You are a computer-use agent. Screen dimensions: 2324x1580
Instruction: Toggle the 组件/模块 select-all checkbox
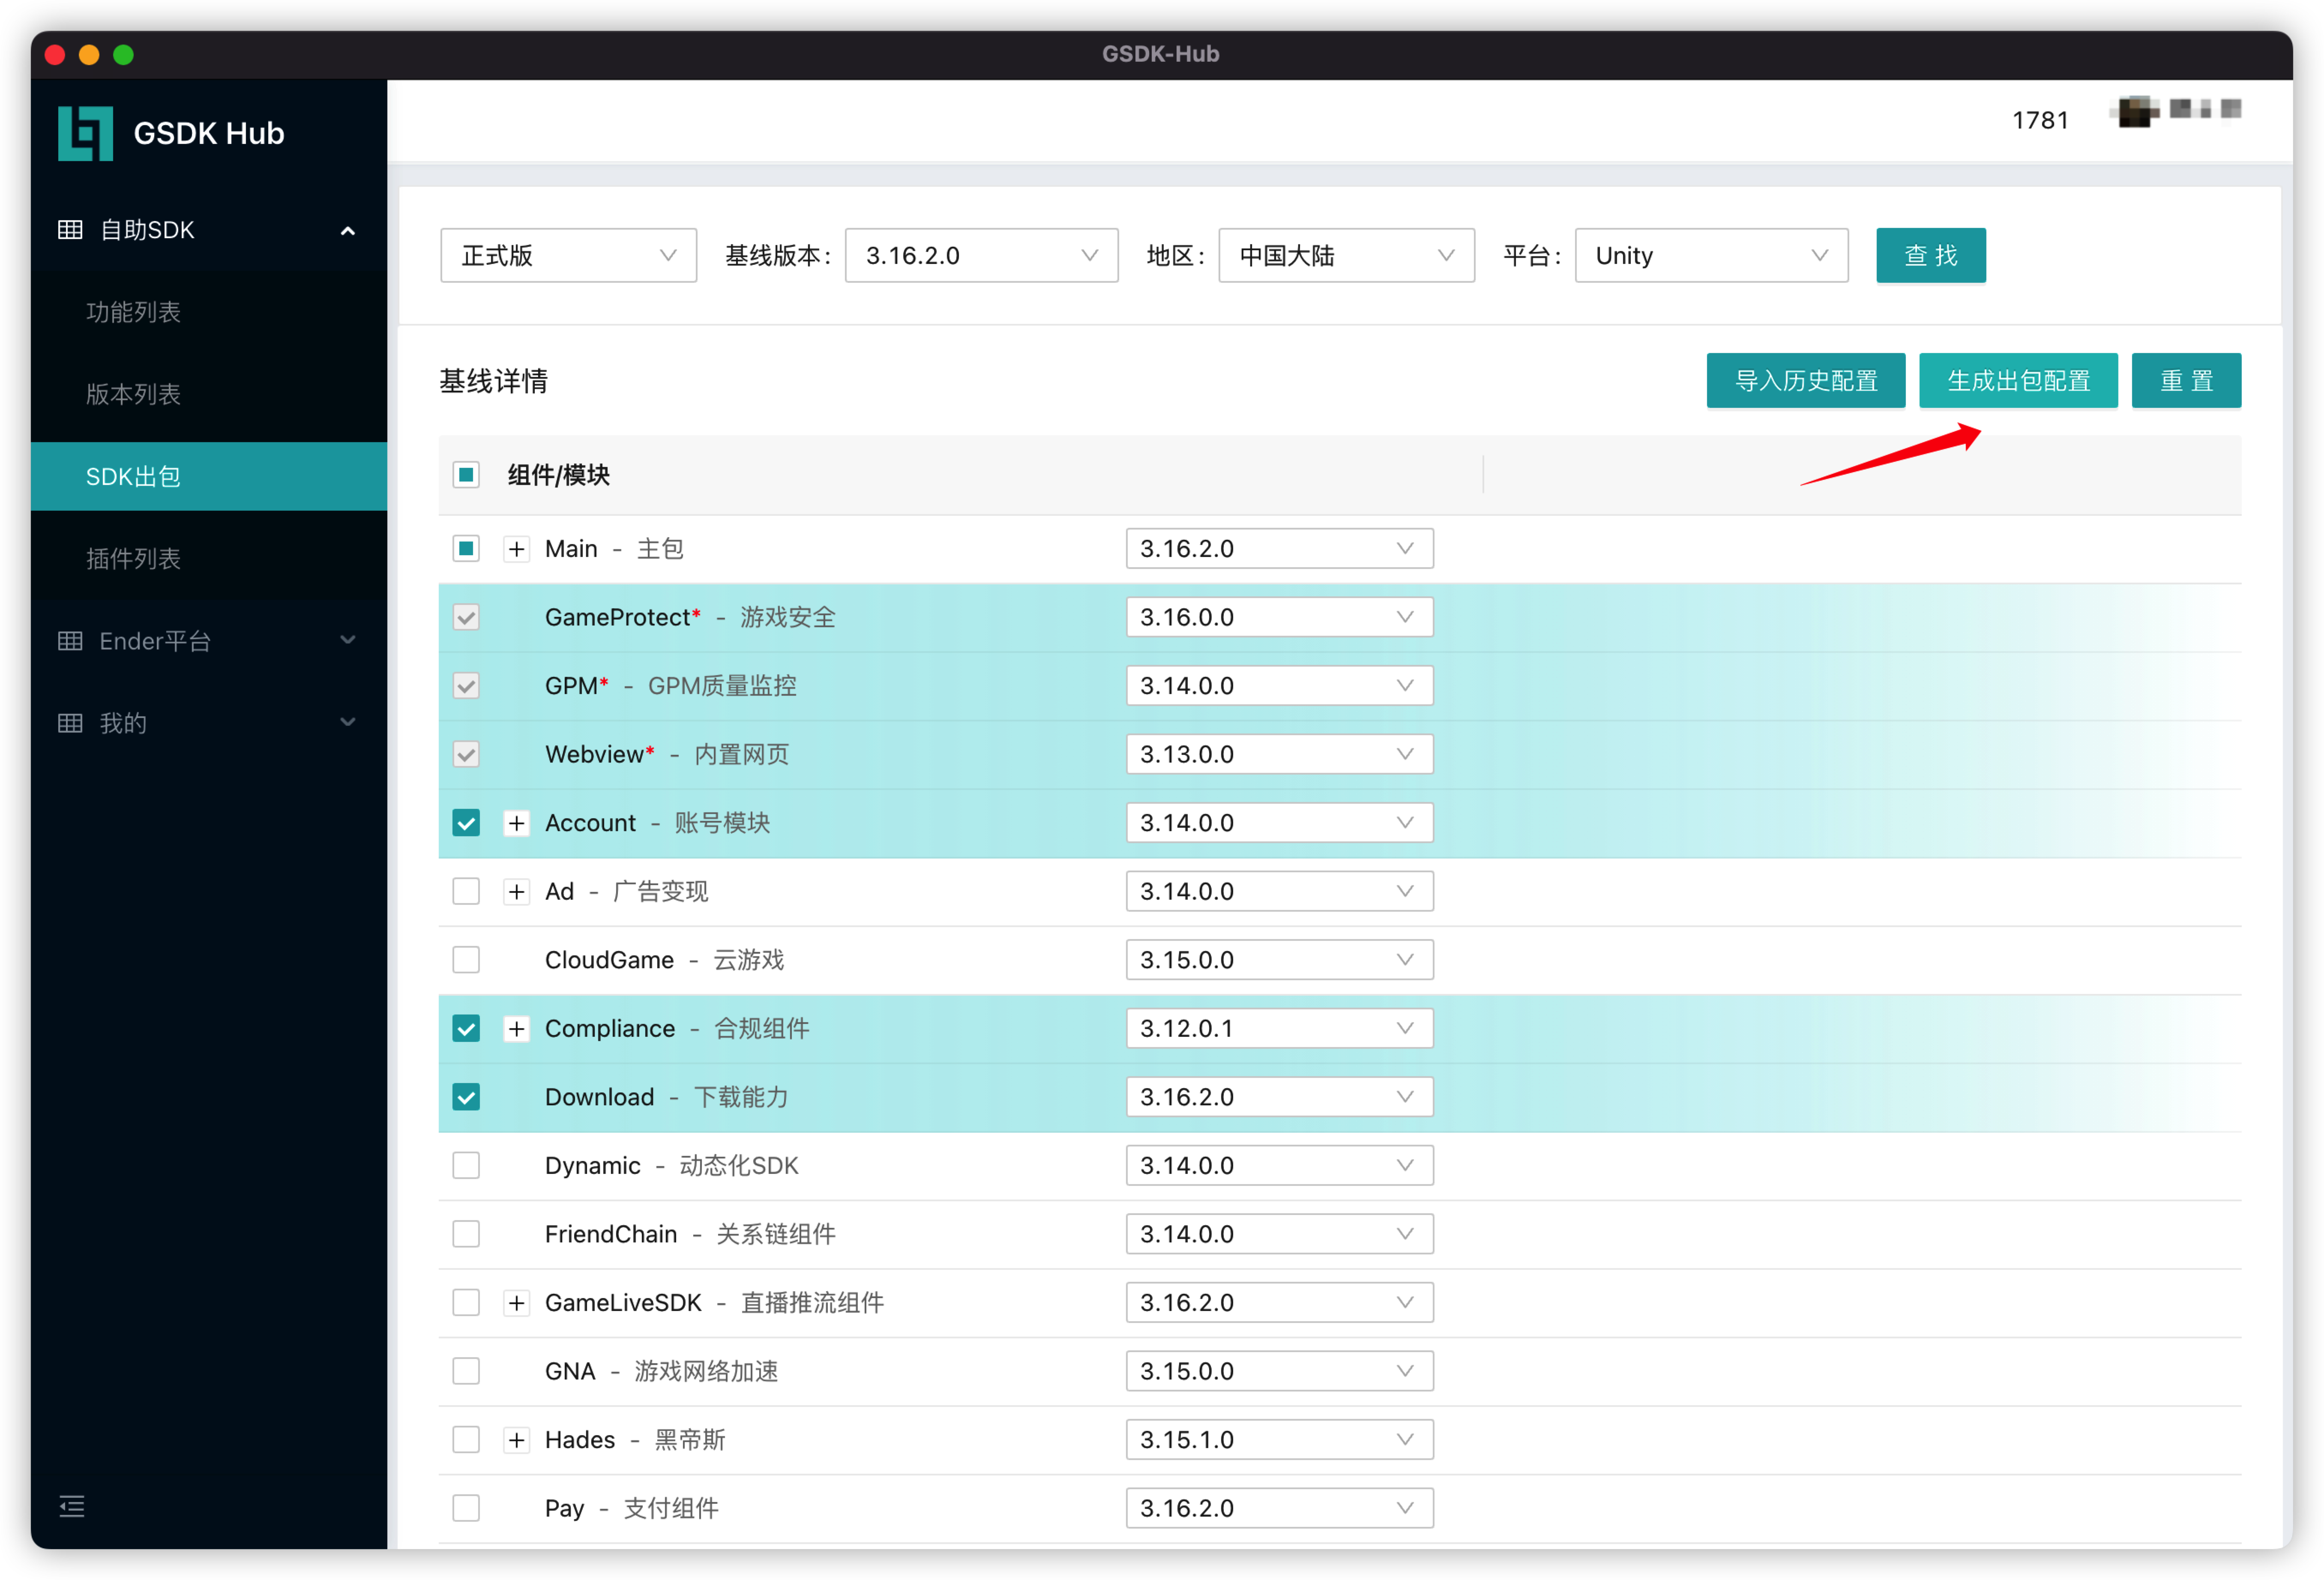click(466, 475)
